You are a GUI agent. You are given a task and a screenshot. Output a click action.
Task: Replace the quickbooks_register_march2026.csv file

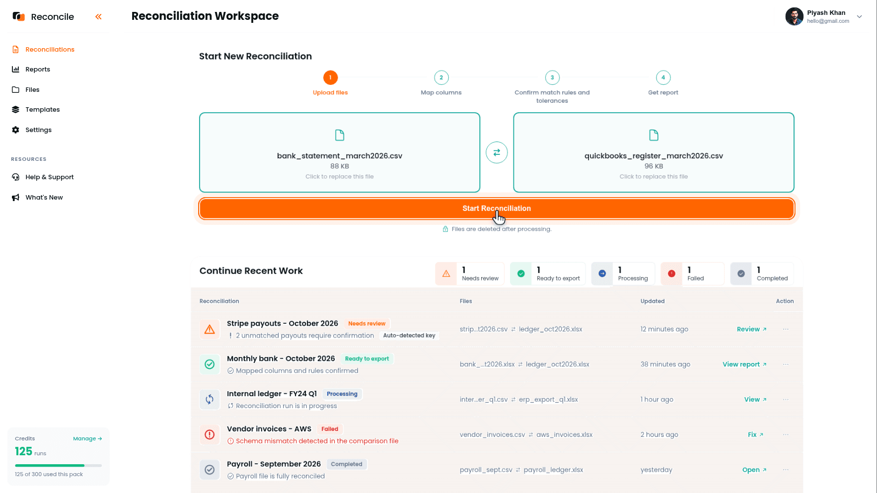tap(654, 152)
